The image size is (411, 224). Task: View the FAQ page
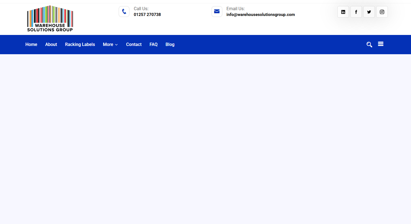pos(154,45)
